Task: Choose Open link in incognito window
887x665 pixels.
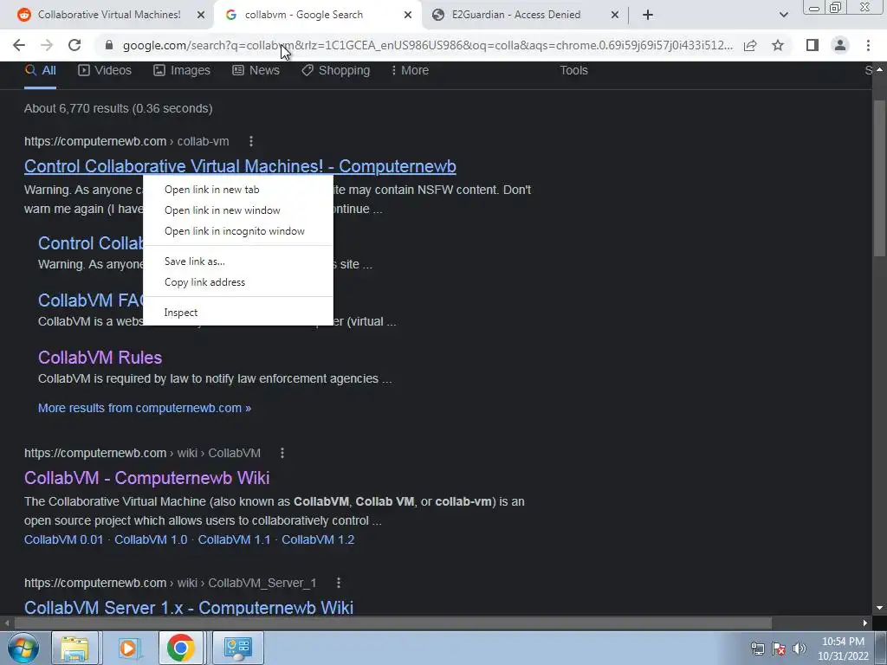Action: pyautogui.click(x=238, y=231)
